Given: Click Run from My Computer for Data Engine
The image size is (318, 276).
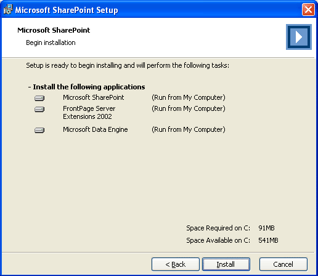Looking at the screenshot, I should [x=189, y=129].
